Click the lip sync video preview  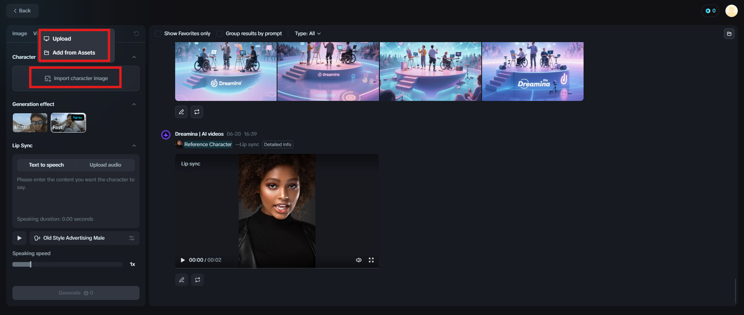coord(277,211)
